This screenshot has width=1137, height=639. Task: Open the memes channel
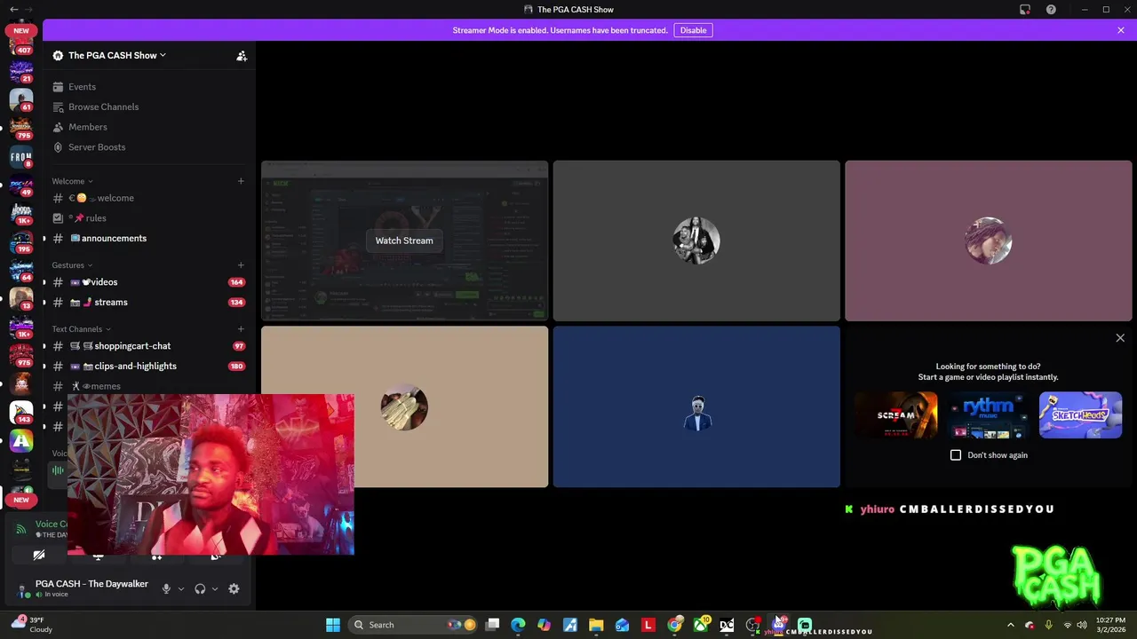149,386
